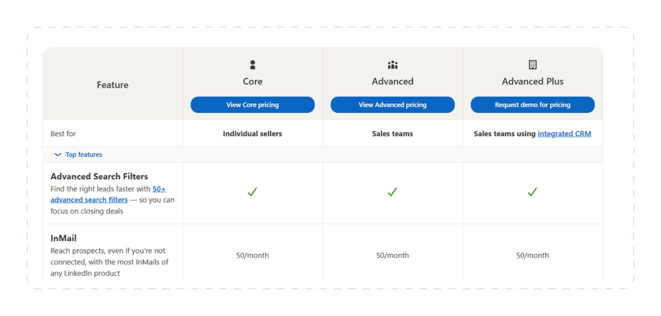
Task: Open View Advanced pricing
Action: [392, 105]
